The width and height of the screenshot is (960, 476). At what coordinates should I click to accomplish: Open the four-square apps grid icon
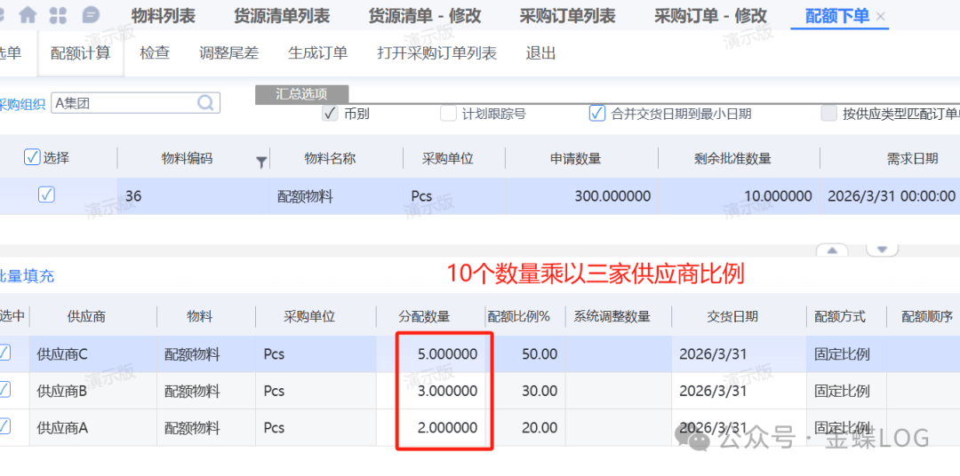[x=59, y=15]
